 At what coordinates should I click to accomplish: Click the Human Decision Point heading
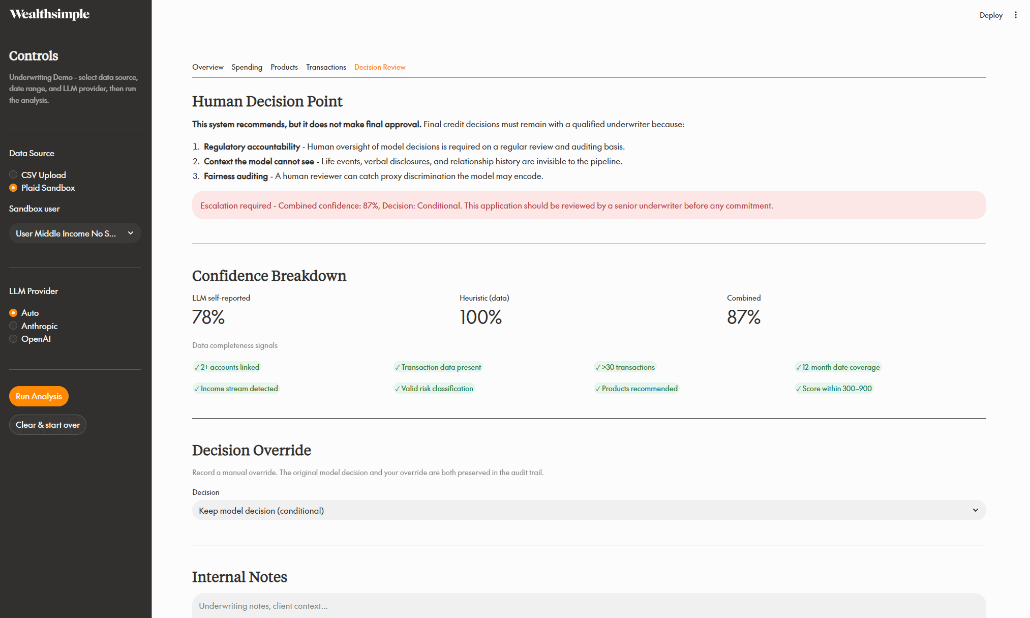click(267, 101)
